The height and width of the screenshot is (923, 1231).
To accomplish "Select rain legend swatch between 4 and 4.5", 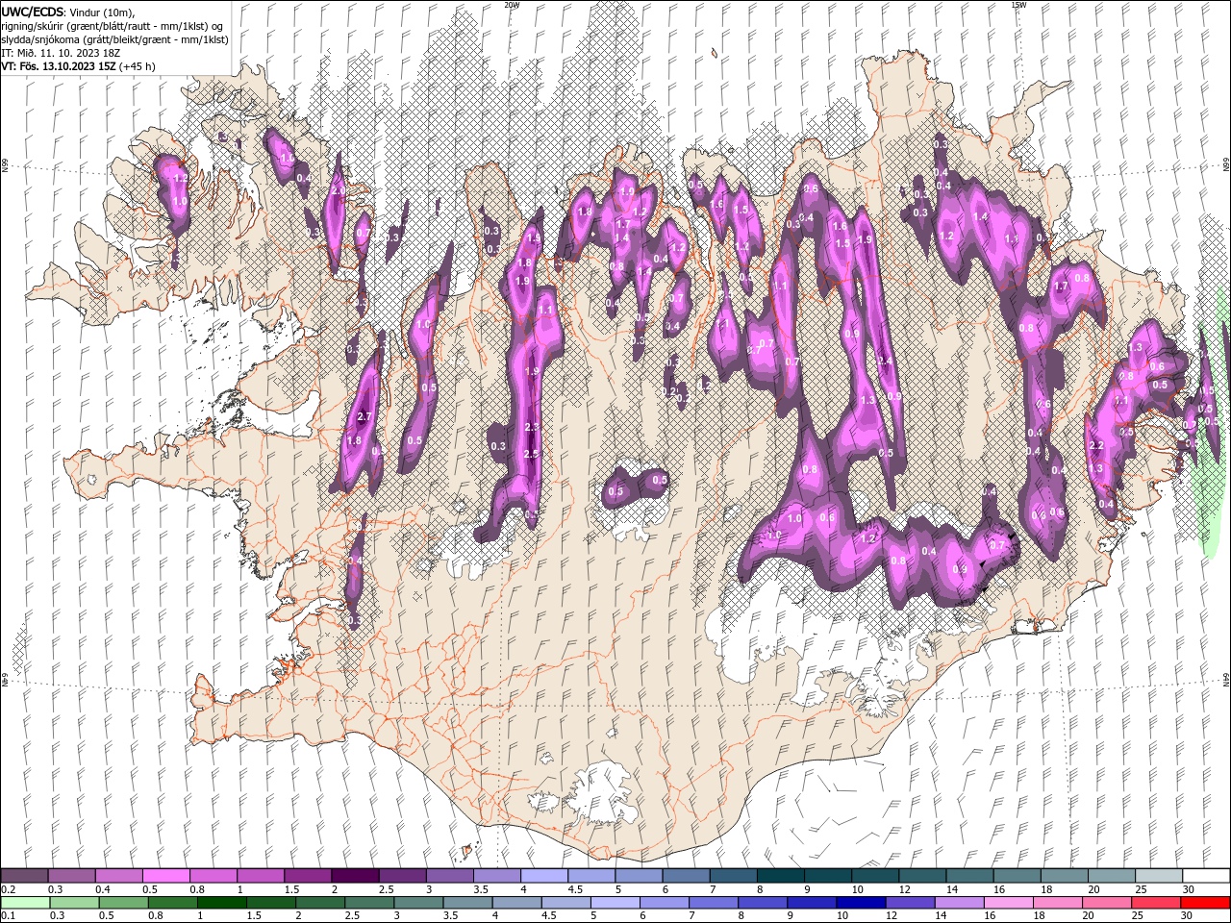I will pyautogui.click(x=515, y=902).
